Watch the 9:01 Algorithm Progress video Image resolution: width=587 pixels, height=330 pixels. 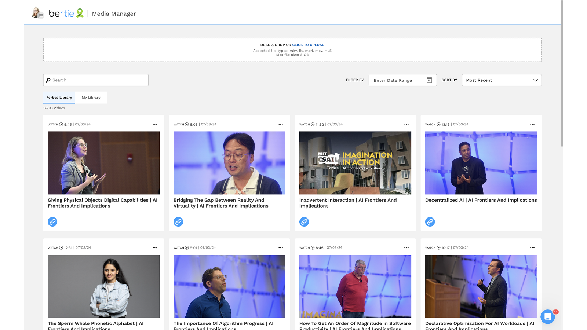pyautogui.click(x=185, y=248)
